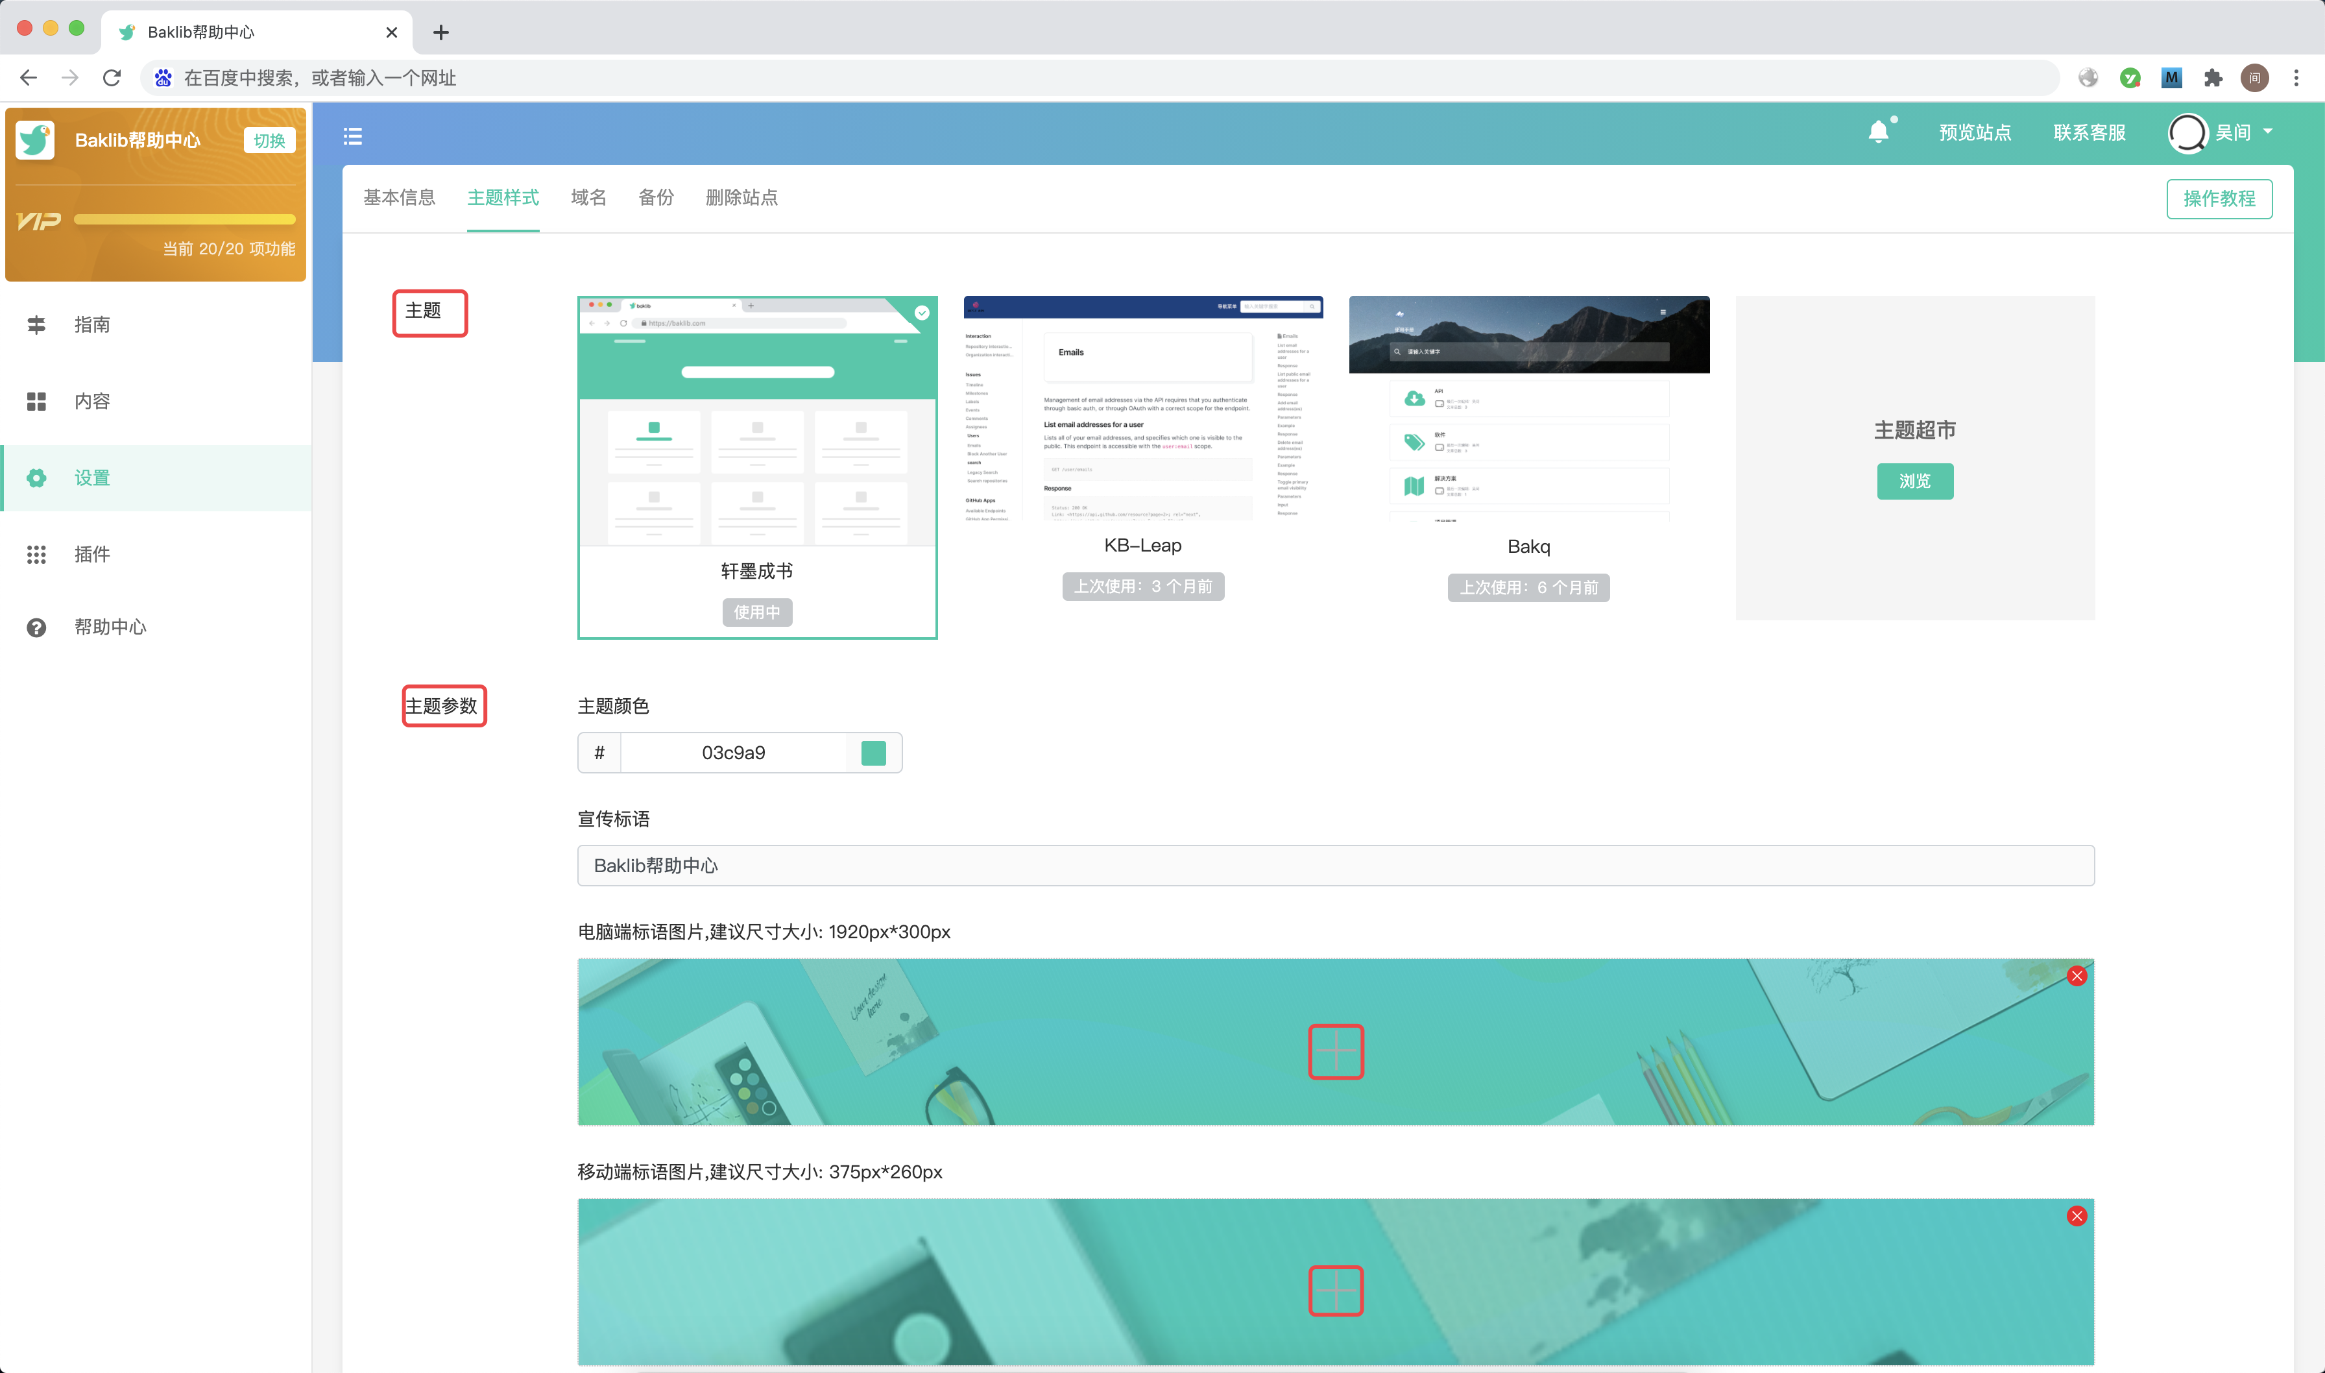Click the 操作教程 button
This screenshot has height=1373, width=2325.
2219,199
